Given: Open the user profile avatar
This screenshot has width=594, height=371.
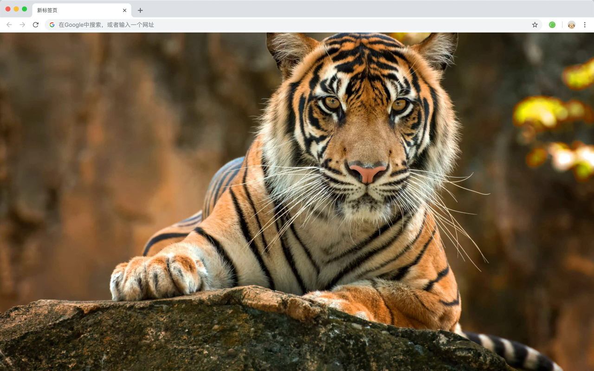Looking at the screenshot, I should tap(571, 25).
